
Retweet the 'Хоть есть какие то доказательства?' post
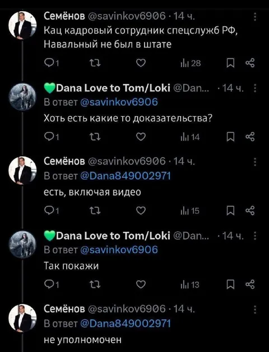tap(95, 137)
